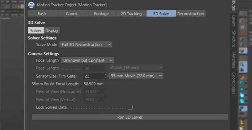Switch to the Display sub-tab
252x130 pixels.
52,30
